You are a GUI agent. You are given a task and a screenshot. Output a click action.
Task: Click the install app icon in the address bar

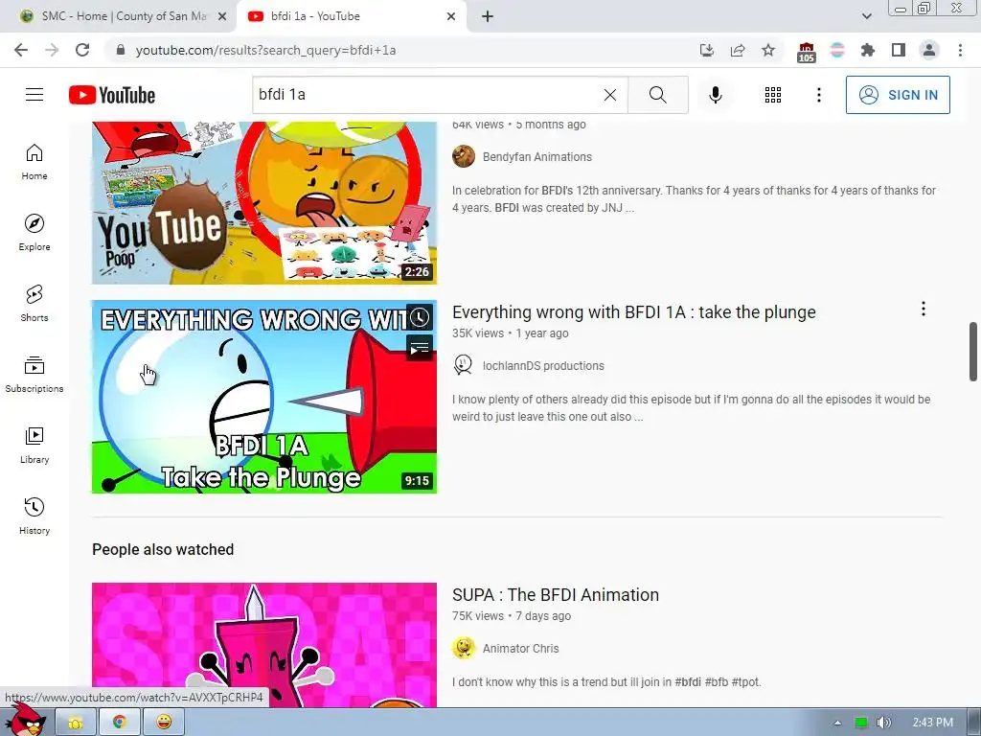(x=706, y=50)
